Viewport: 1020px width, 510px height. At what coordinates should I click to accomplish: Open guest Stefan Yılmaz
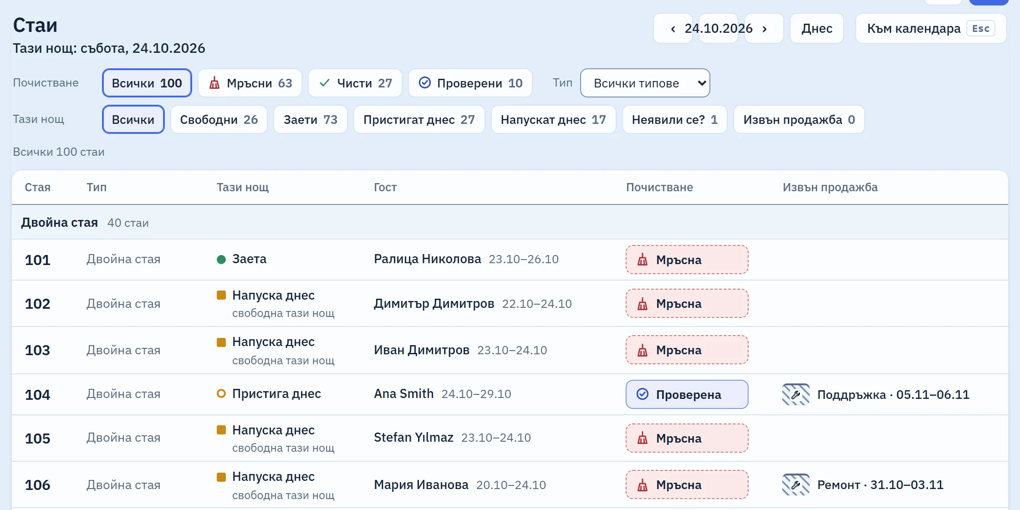pos(413,437)
